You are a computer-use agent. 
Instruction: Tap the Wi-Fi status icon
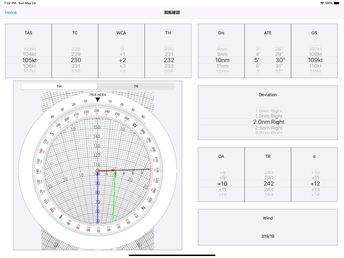[322, 3]
